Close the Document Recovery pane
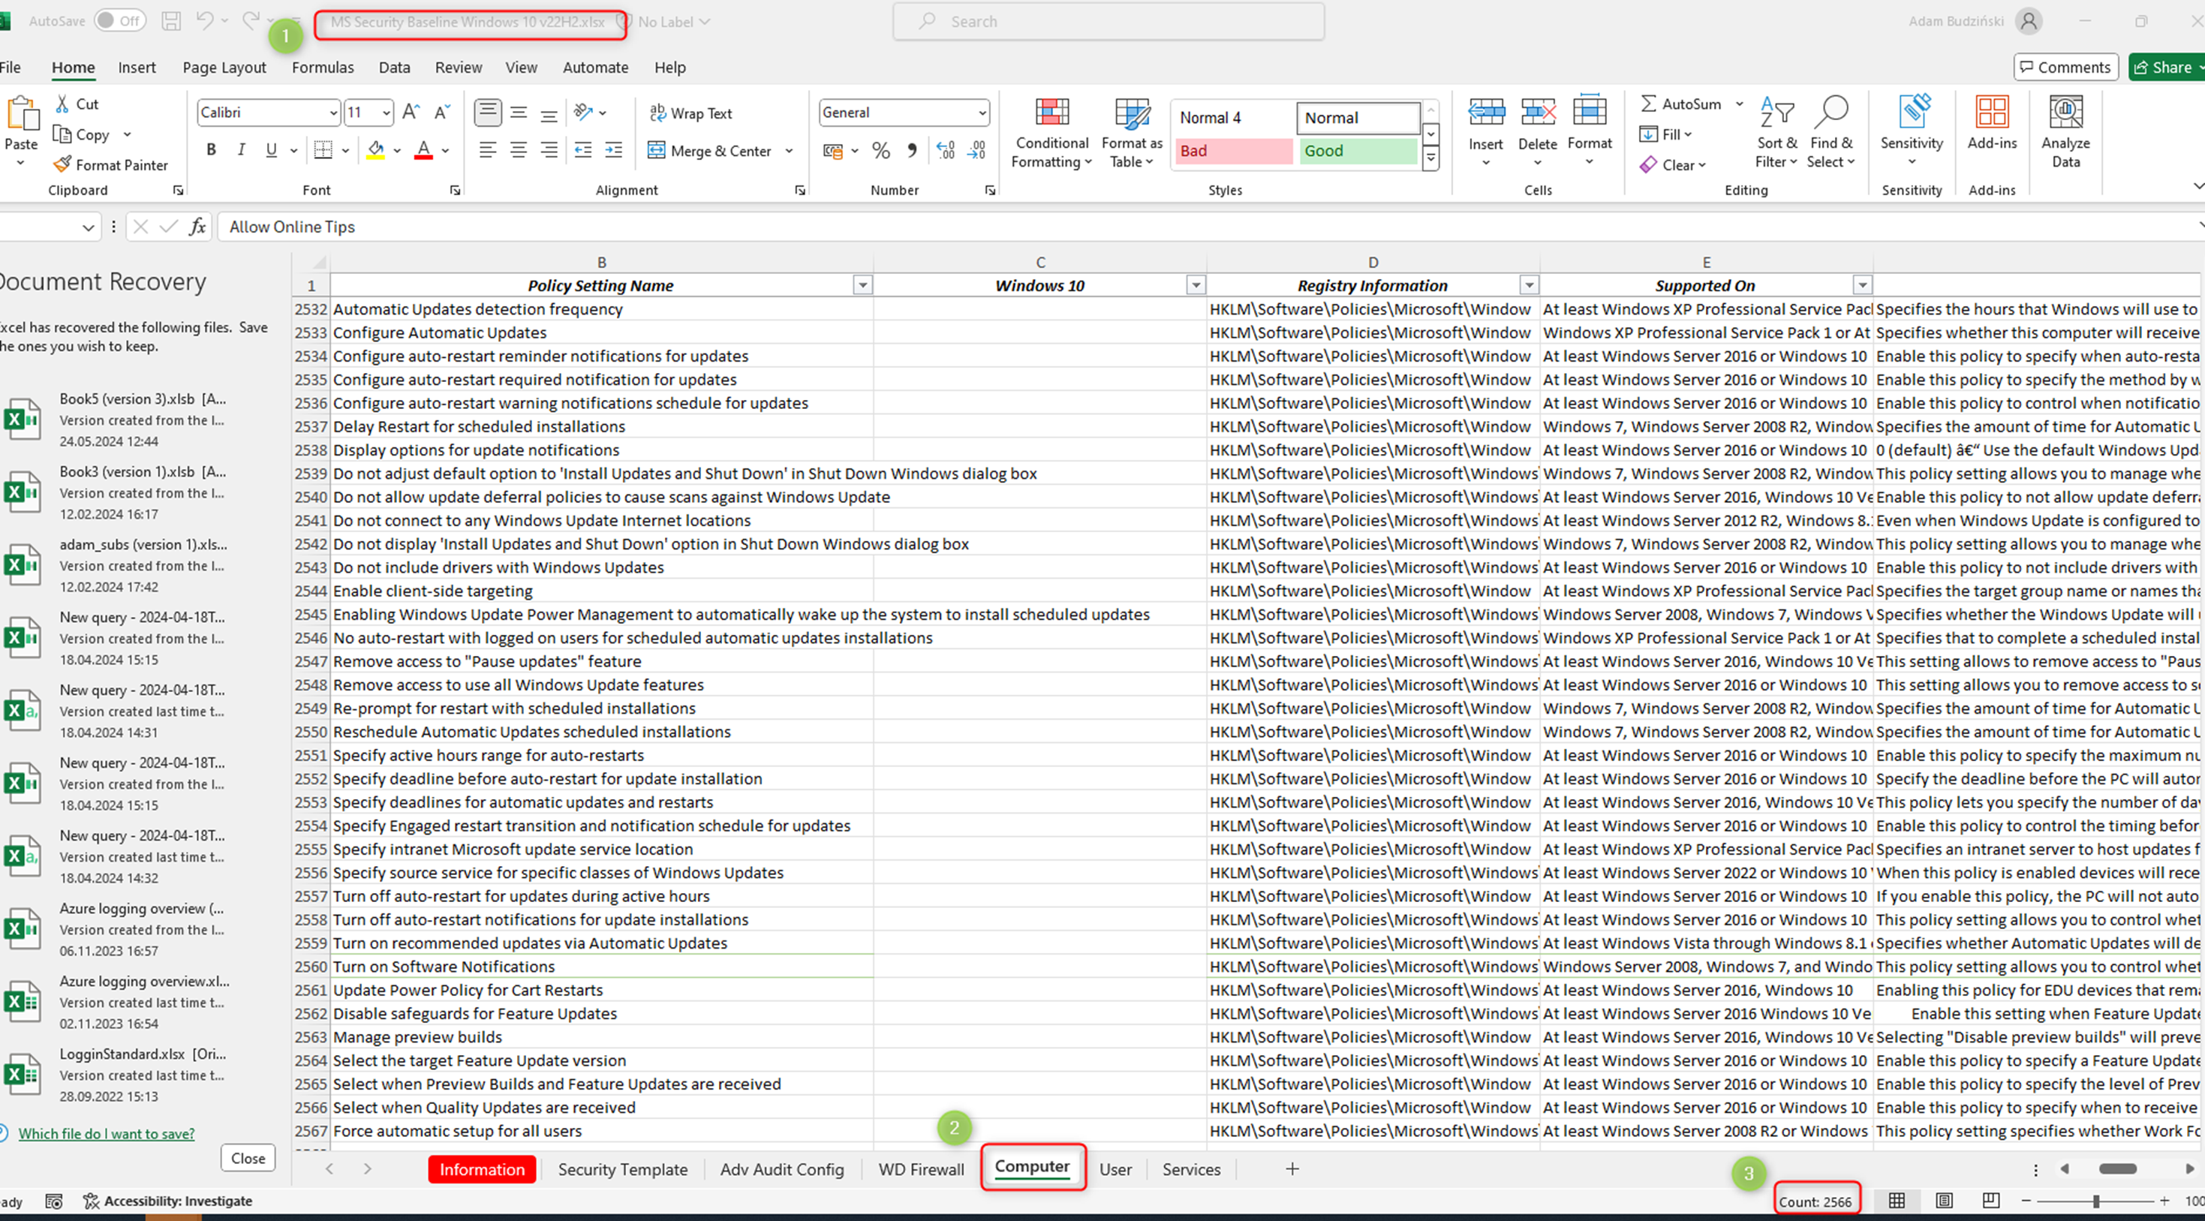Viewport: 2205px width, 1221px height. click(248, 1159)
